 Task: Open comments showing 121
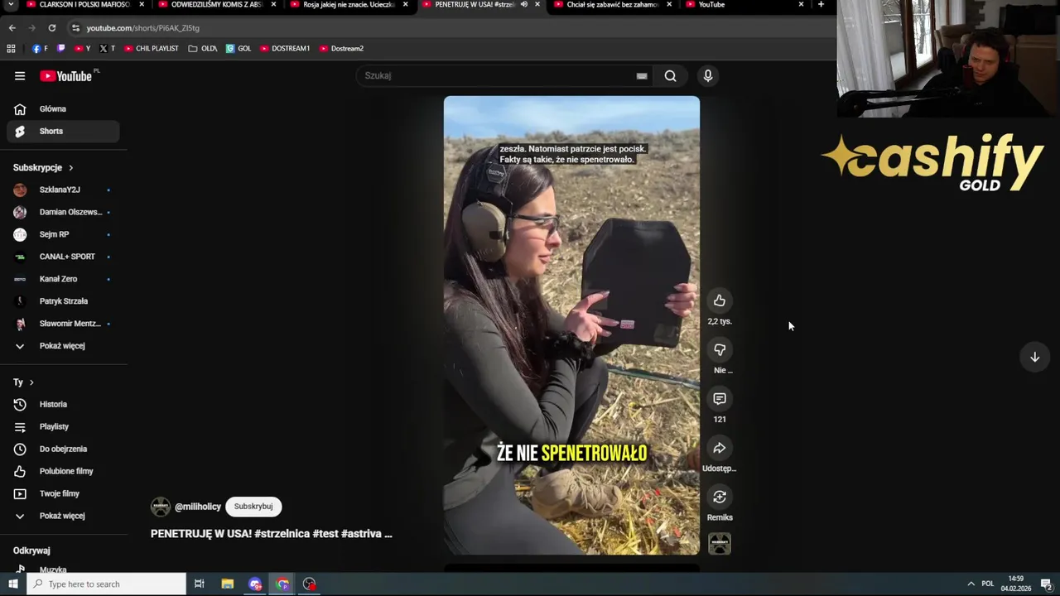(x=720, y=399)
